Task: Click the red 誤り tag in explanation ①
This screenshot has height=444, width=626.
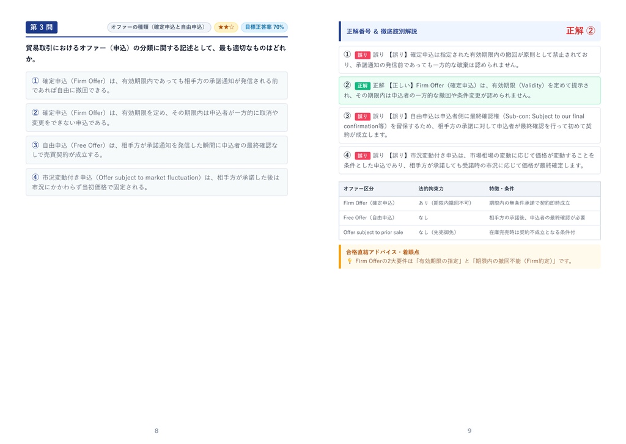Action: [x=363, y=55]
